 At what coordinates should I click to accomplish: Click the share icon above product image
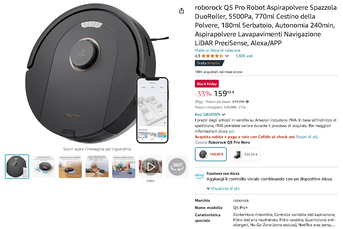(x=182, y=11)
